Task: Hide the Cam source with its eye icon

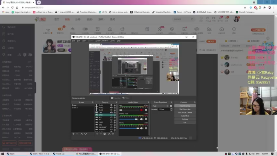Action: (x=111, y=112)
